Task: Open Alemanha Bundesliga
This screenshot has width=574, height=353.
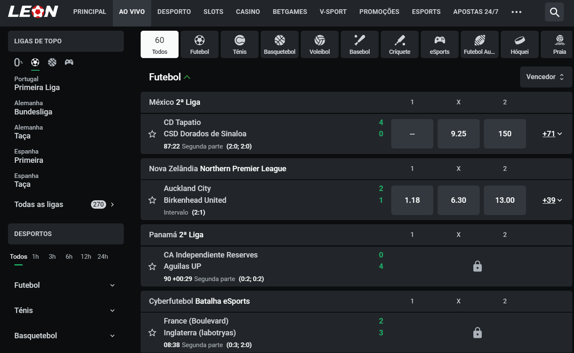Action: pyautogui.click(x=33, y=108)
